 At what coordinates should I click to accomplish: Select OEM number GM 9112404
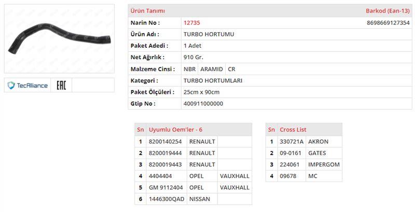(x=165, y=188)
